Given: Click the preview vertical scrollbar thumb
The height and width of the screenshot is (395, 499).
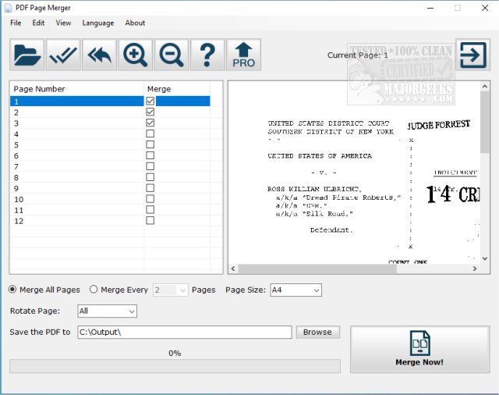Looking at the screenshot, I should 485,122.
